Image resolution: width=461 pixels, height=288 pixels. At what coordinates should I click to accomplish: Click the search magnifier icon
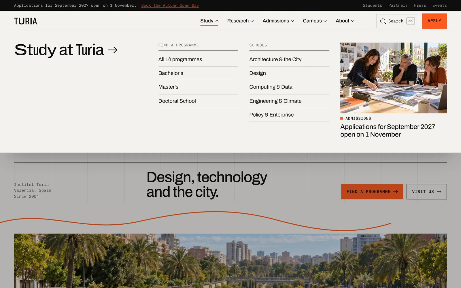tap(383, 21)
